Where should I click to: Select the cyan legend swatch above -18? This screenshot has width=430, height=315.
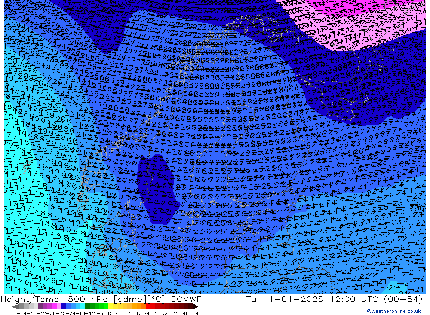tap(83, 306)
